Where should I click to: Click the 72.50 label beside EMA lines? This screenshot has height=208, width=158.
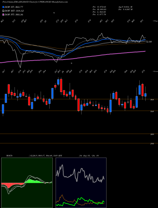point(149,42)
